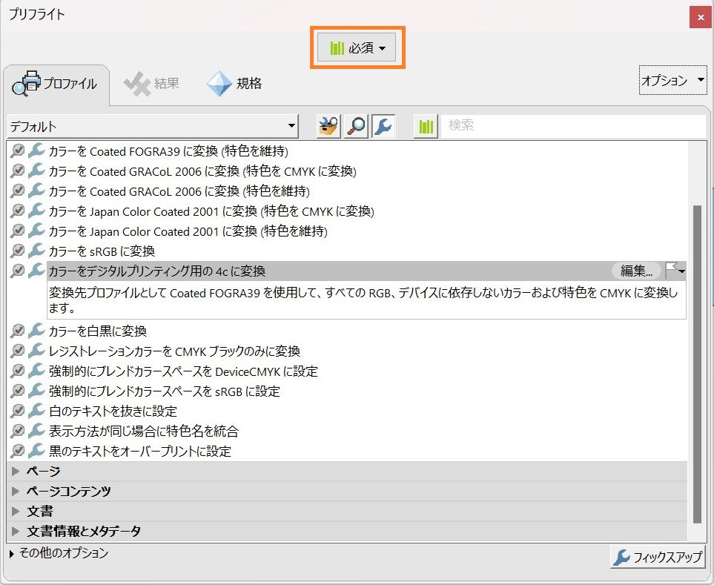The width and height of the screenshot is (714, 585).
Task: Select profiles toolbox icon in toolbar
Action: (x=328, y=126)
